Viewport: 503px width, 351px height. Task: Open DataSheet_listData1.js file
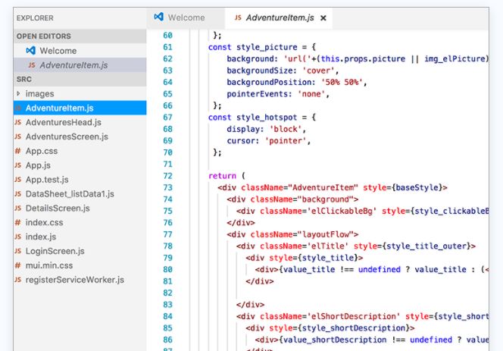pyautogui.click(x=80, y=194)
